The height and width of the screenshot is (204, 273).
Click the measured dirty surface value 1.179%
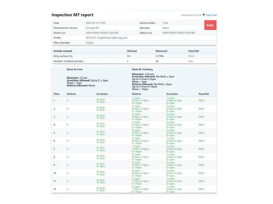click(160, 56)
